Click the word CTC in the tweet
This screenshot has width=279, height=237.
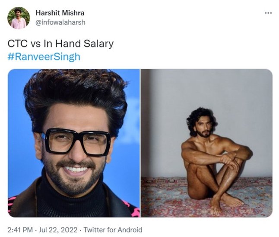coord(18,44)
